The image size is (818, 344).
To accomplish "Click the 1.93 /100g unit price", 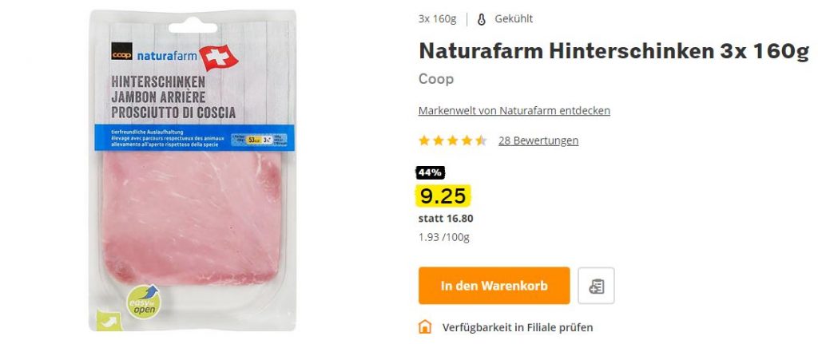I will tap(444, 238).
